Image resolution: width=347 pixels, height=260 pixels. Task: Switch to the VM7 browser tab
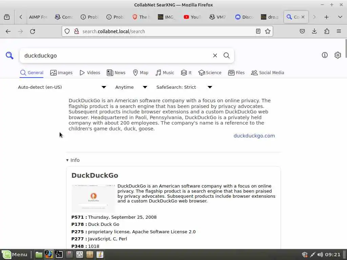(x=218, y=17)
